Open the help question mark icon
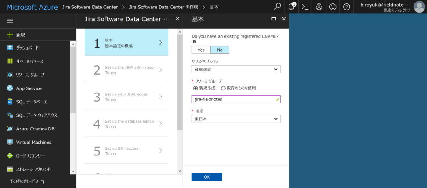The height and width of the screenshot is (188, 427). (x=347, y=7)
